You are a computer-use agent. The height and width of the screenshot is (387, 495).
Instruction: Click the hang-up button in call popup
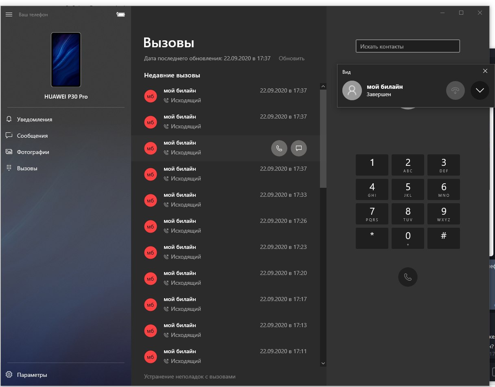click(x=456, y=90)
